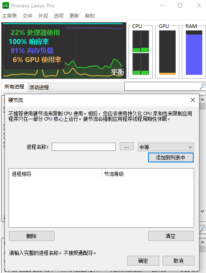This screenshot has height=273, width=206.
Task: Switch to the 活动进程 tab
Action: 39,87
